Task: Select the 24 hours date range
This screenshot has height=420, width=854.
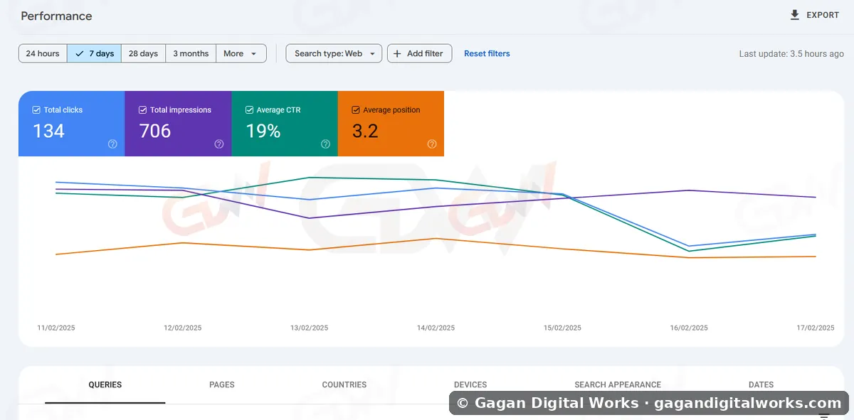Action: [x=43, y=53]
